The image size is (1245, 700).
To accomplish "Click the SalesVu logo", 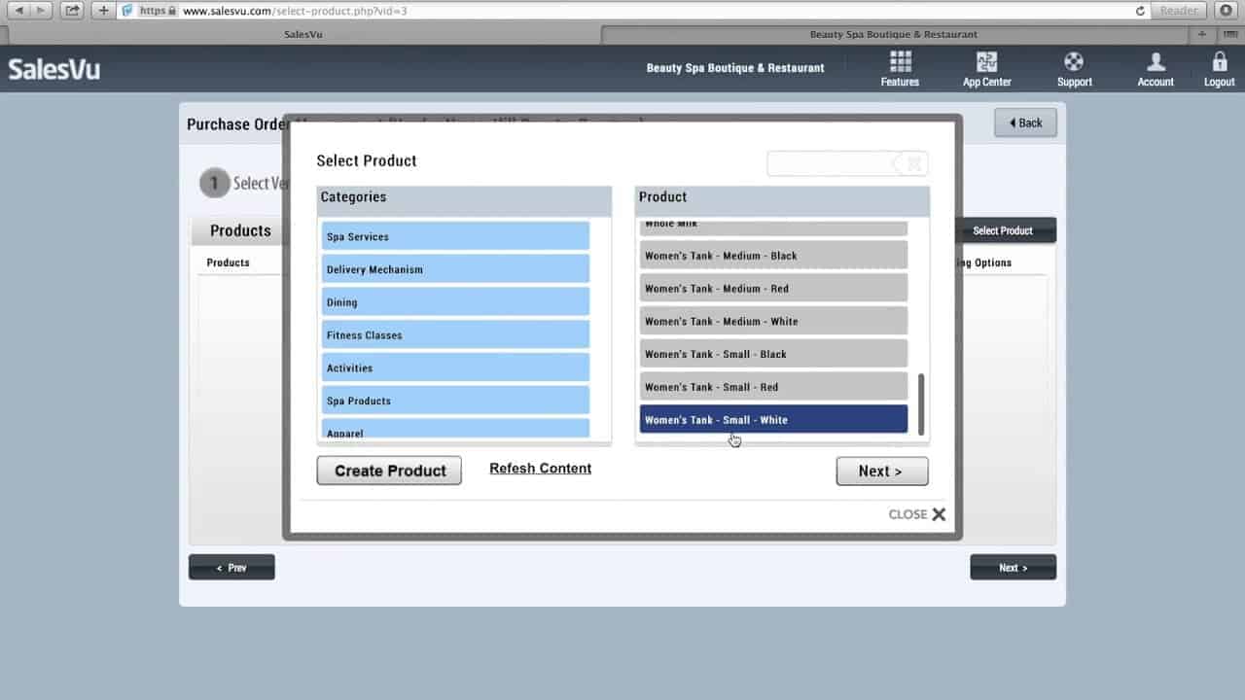I will coord(54,69).
